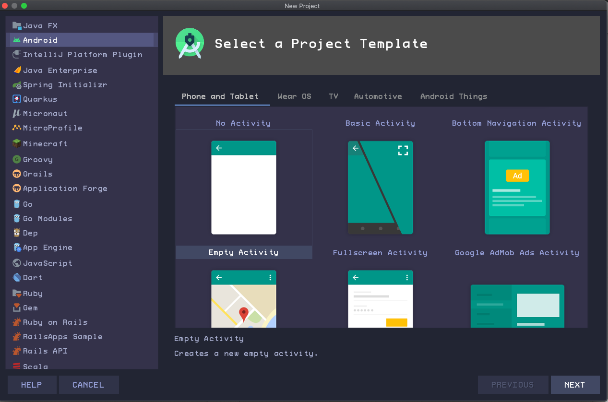
Task: Click the Empty Activity selected label
Action: (x=244, y=252)
